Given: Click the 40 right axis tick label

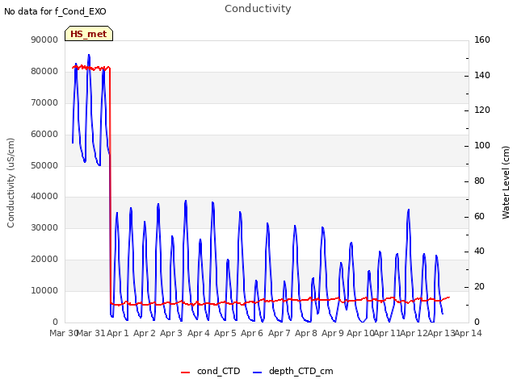Looking at the screenshot, I should [479, 251].
